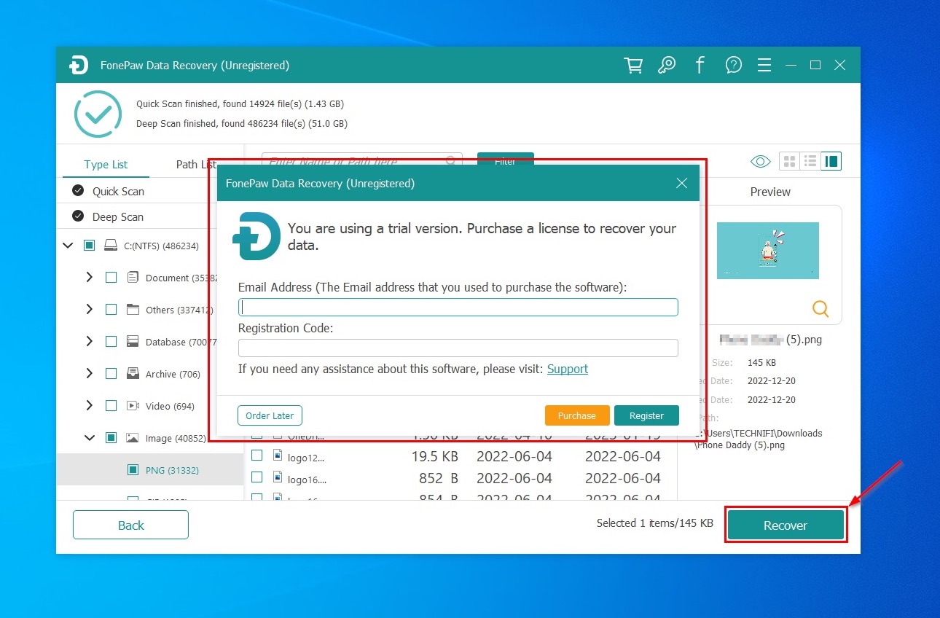Viewport: 940px width, 618px height.
Task: Click the "Deep Scan finished, found 486234 file(s)" text
Action: pyautogui.click(x=242, y=124)
